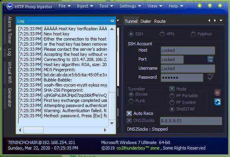
Task: Switch to the Tunnel tab
Action: (131, 21)
